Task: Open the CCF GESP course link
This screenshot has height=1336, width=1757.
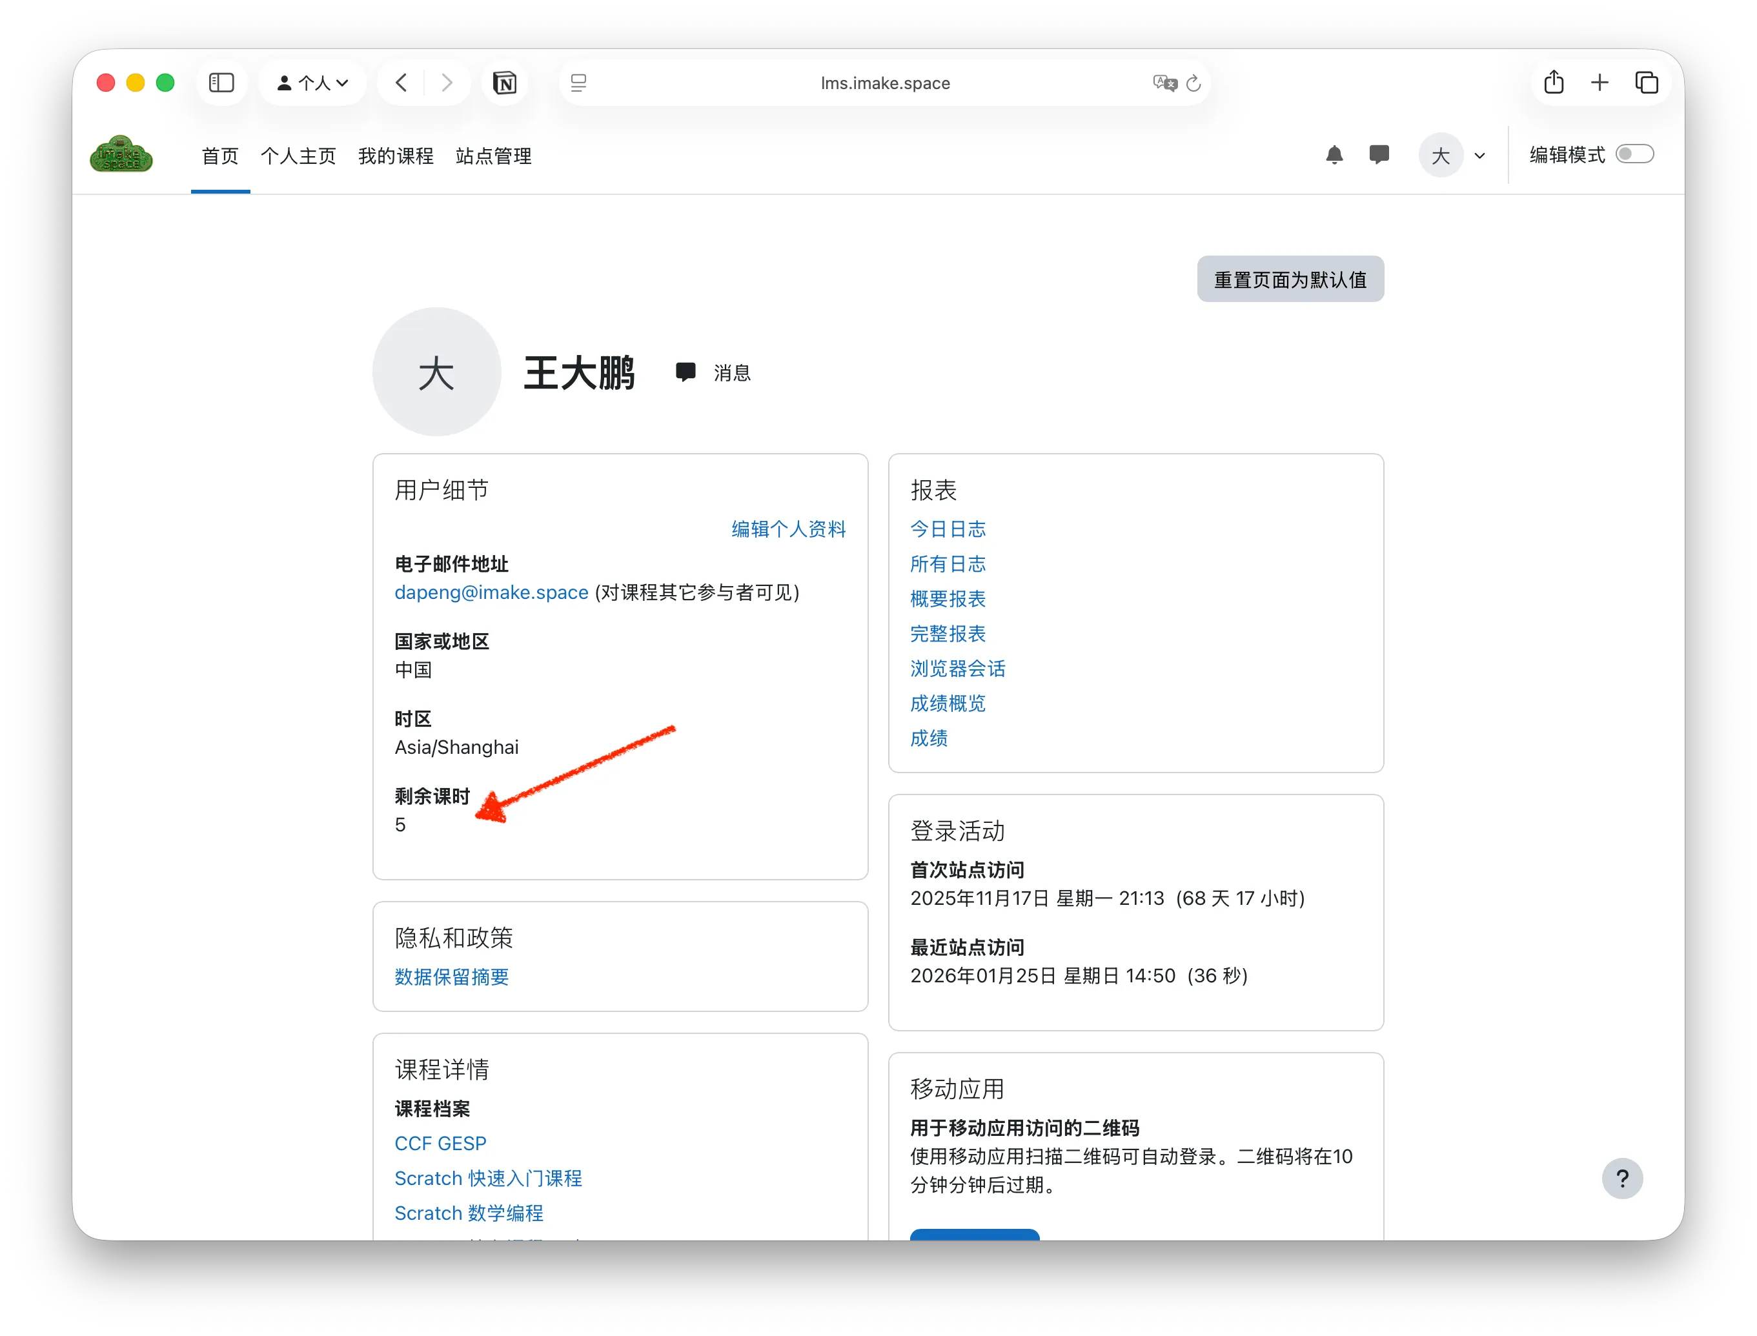Action: pyautogui.click(x=441, y=1143)
